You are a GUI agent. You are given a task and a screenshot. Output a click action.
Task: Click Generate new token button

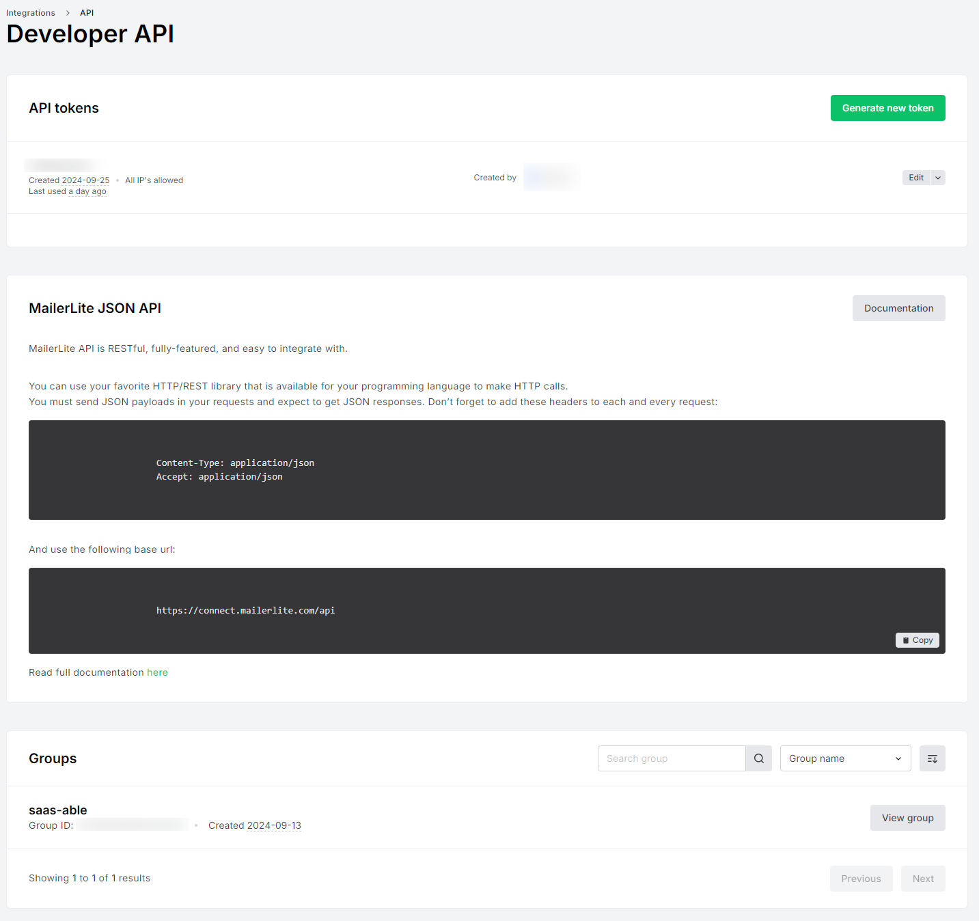pos(887,108)
